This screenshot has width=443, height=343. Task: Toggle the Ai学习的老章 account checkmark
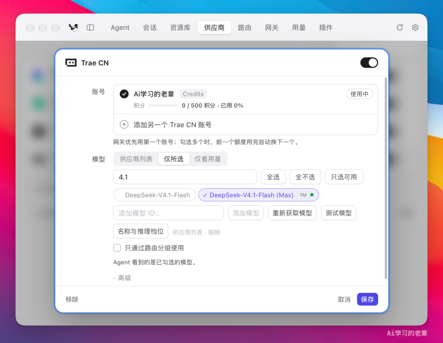[x=124, y=94]
